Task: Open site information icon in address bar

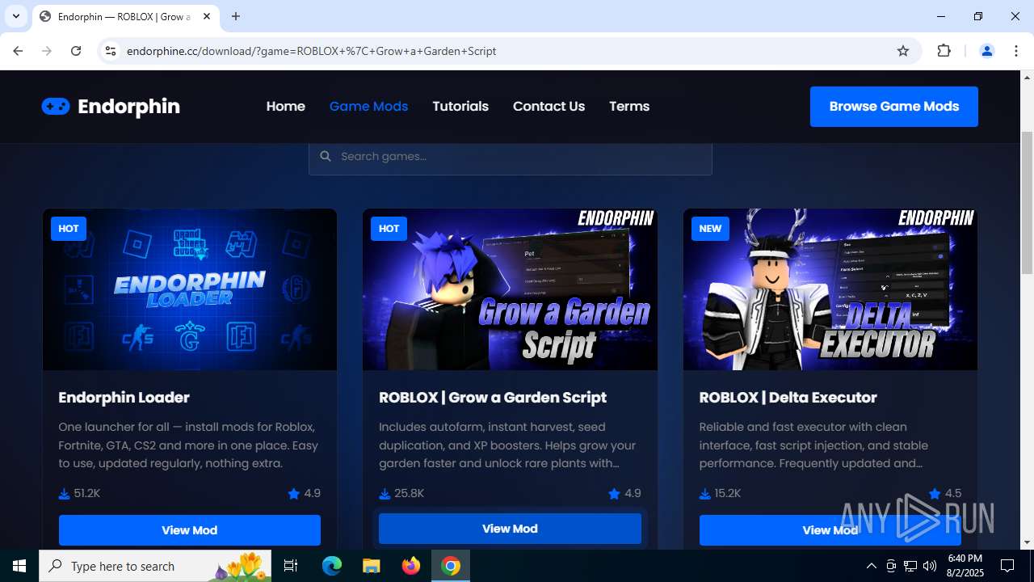Action: (111, 51)
